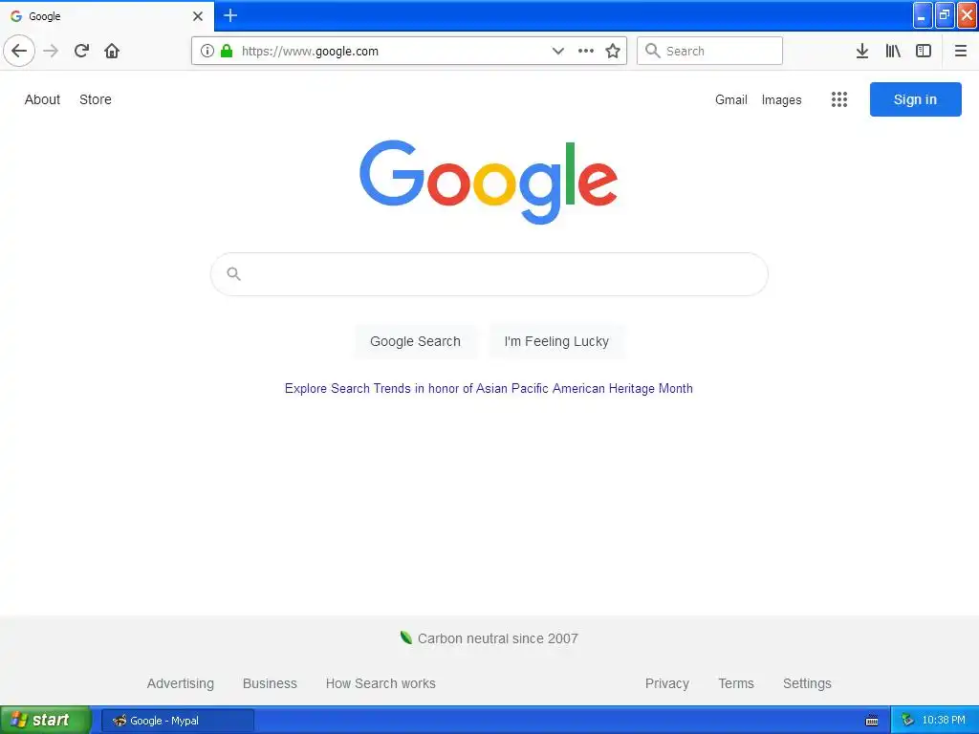Select the Google browser tab
Image resolution: width=979 pixels, height=734 pixels.
point(107,16)
